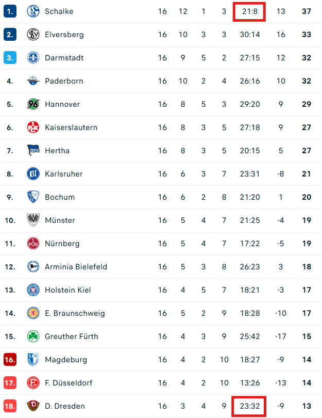
Task: Open the Münster team page
Action: tap(60, 220)
